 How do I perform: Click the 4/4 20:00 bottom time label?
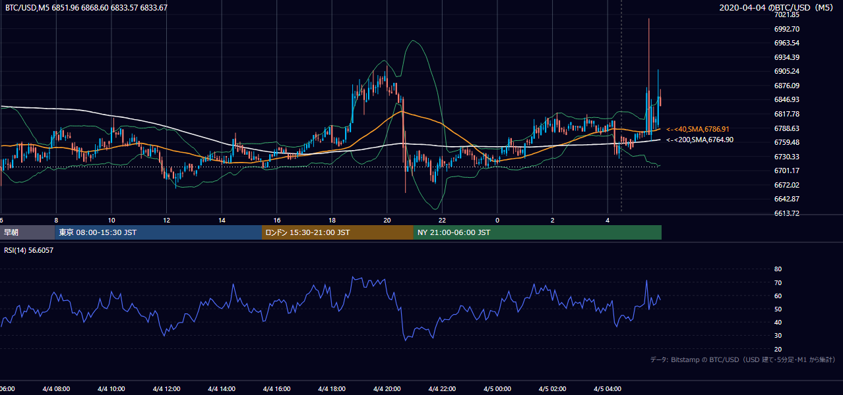(x=387, y=389)
